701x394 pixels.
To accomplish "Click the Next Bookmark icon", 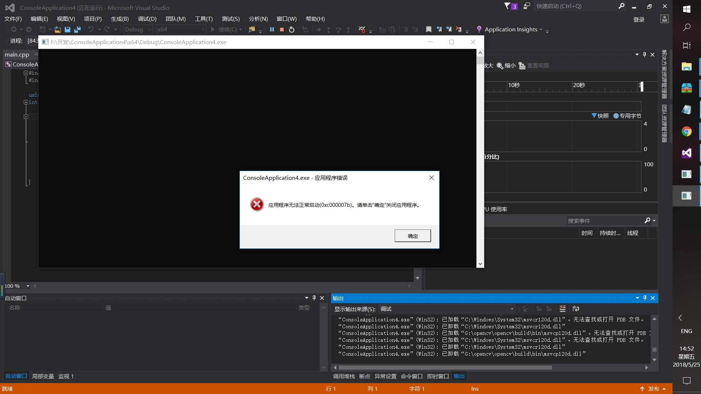I will [x=449, y=30].
